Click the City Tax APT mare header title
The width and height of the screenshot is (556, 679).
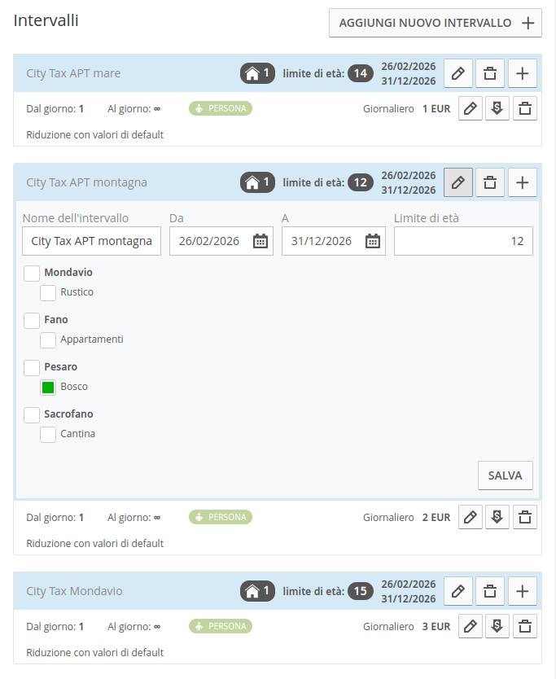coord(73,73)
